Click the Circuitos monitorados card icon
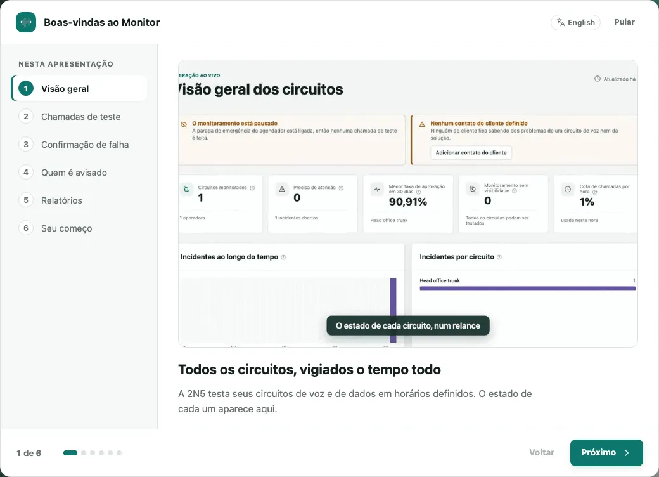 pyautogui.click(x=186, y=189)
